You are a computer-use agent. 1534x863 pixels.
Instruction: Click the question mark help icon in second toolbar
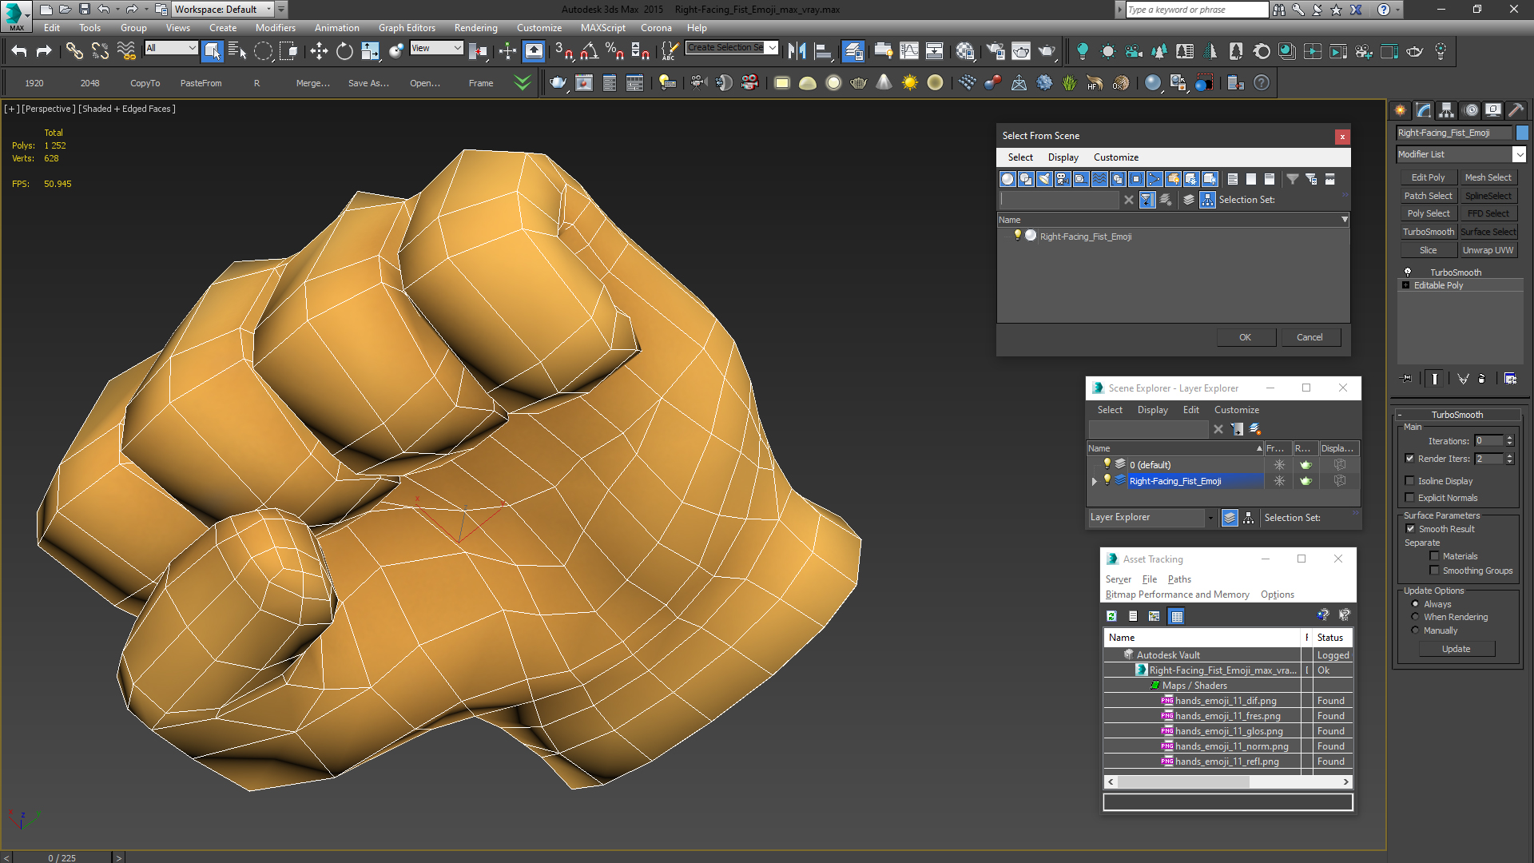pyautogui.click(x=1262, y=83)
